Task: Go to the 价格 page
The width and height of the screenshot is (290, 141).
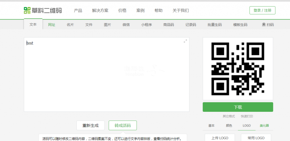Action: pos(122,10)
